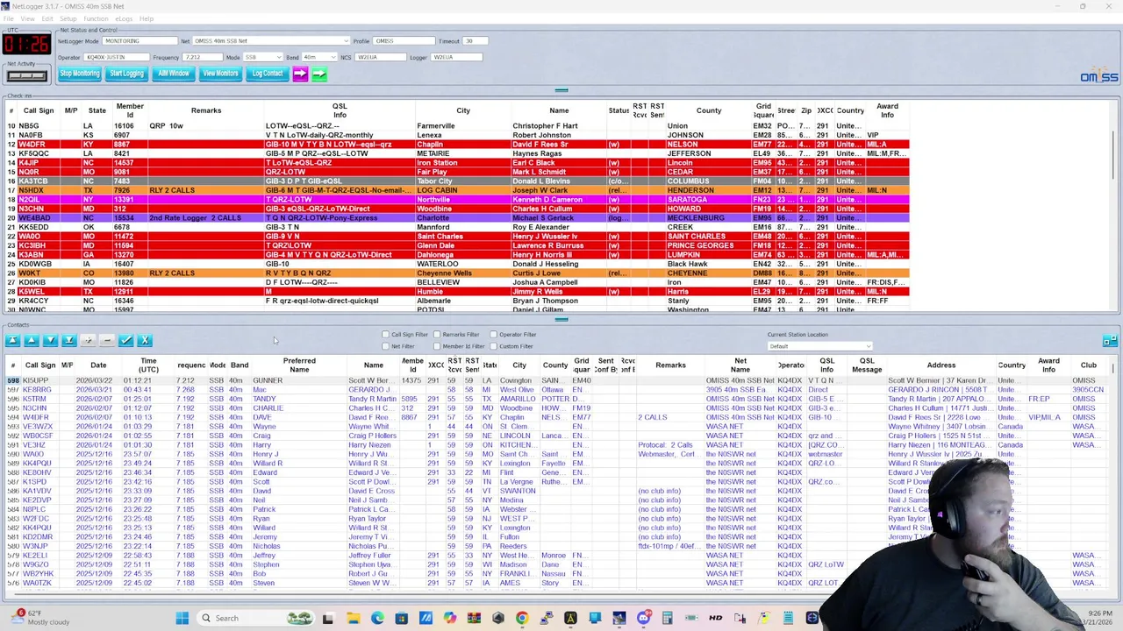This screenshot has width=1123, height=631.
Task: Open the Help menu
Action: tap(146, 18)
